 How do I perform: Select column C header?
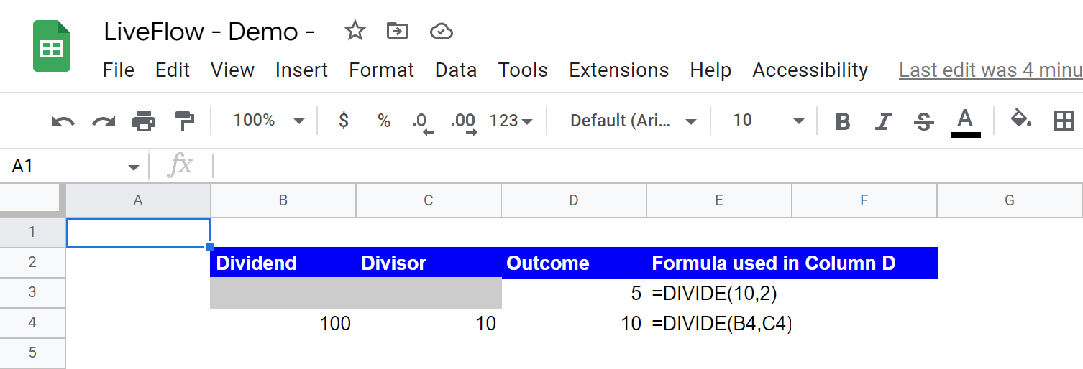(429, 200)
